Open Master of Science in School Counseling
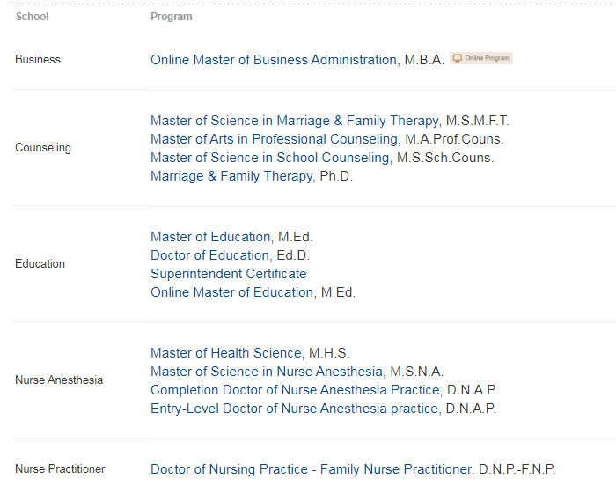 [322, 158]
